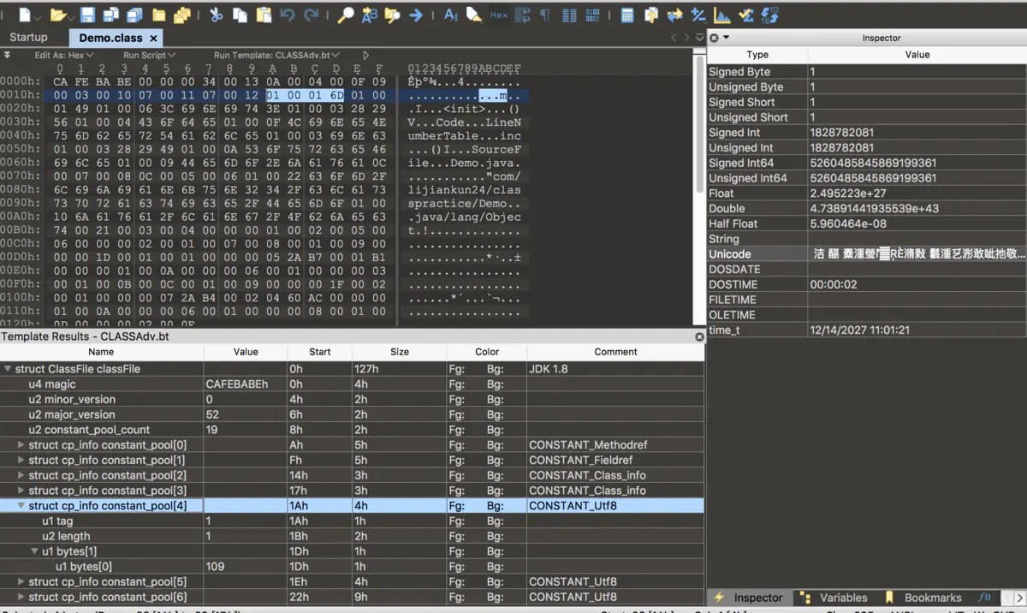Image resolution: width=1027 pixels, height=613 pixels.
Task: Open the Edit As: Hex dropdown
Action: [64, 55]
